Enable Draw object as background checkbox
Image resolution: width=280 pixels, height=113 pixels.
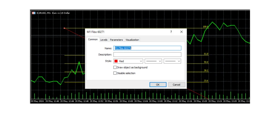(x=115, y=67)
